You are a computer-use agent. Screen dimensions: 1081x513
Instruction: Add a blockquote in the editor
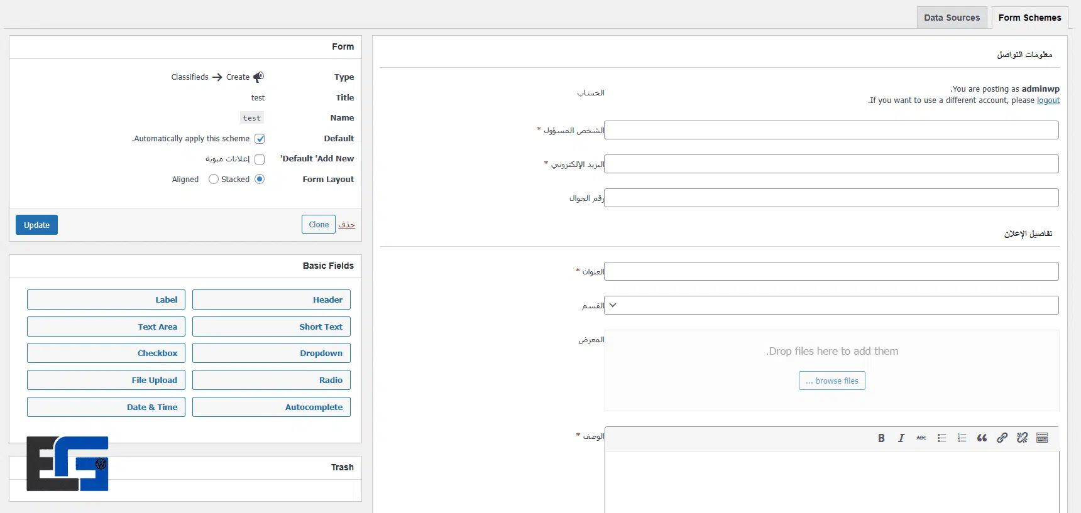tap(982, 438)
